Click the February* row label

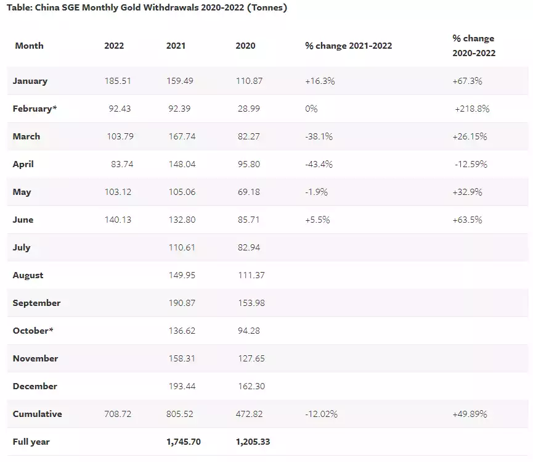(35, 109)
